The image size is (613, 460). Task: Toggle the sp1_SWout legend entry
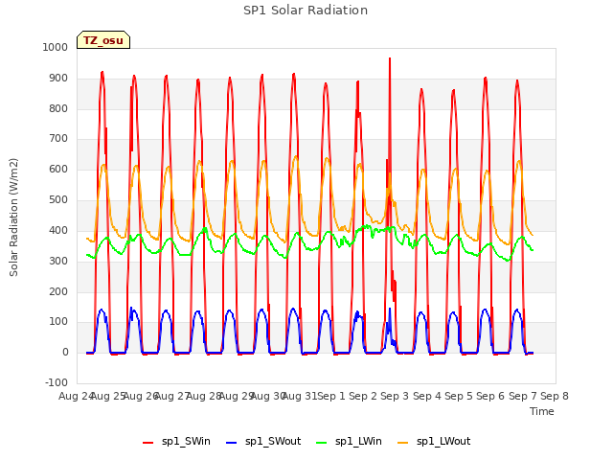(264, 442)
